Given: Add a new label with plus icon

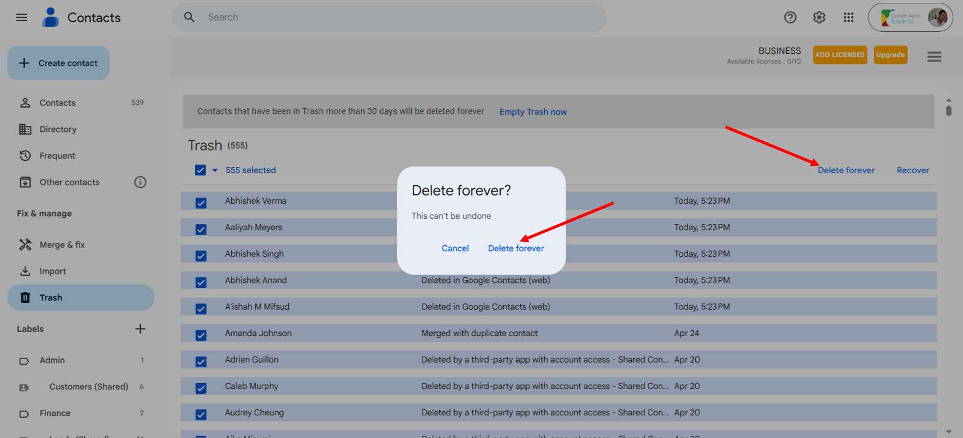Looking at the screenshot, I should tap(140, 329).
